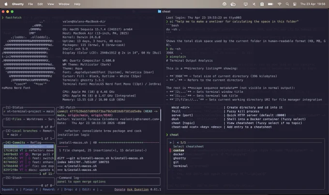Open the Ghostty app menu
329x195 pixels.
click(x=17, y=4)
